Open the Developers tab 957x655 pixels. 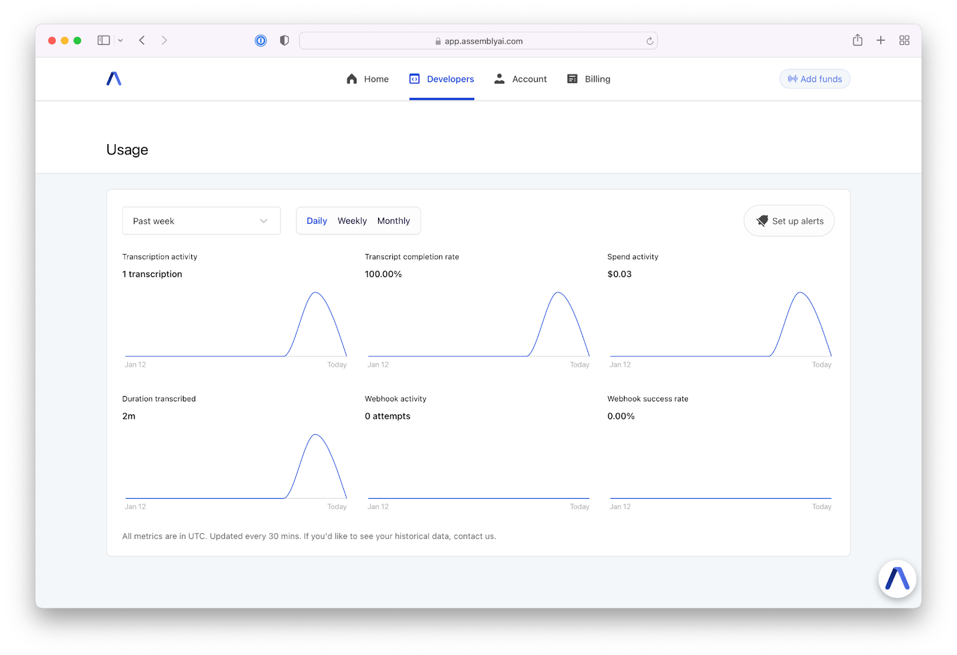(x=441, y=79)
